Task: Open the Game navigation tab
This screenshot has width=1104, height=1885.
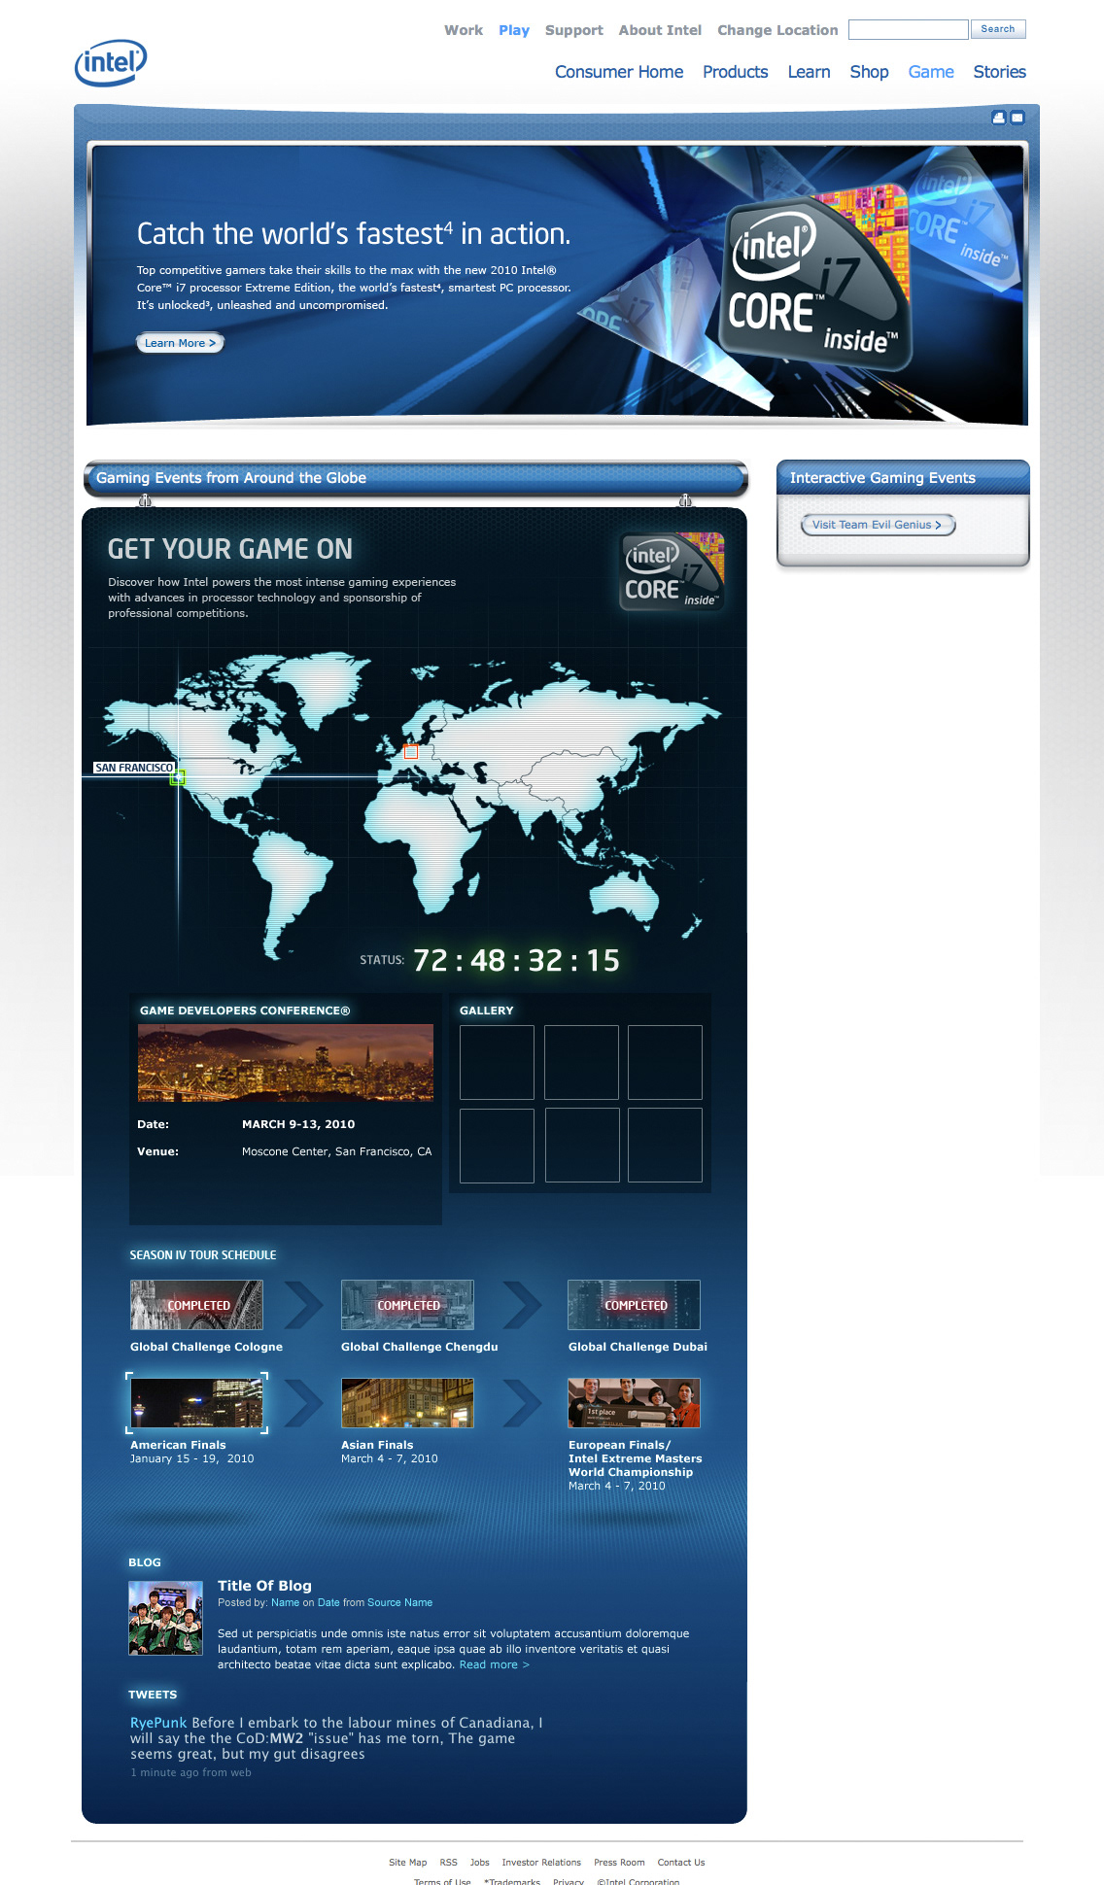Action: [931, 72]
